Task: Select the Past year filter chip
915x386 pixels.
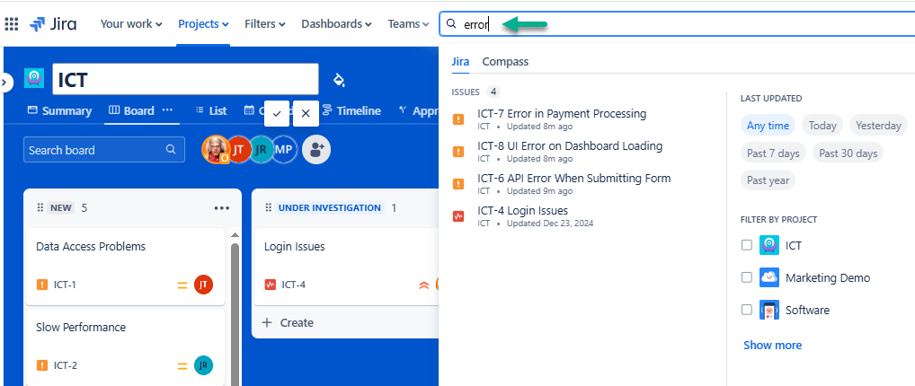Action: pos(768,180)
